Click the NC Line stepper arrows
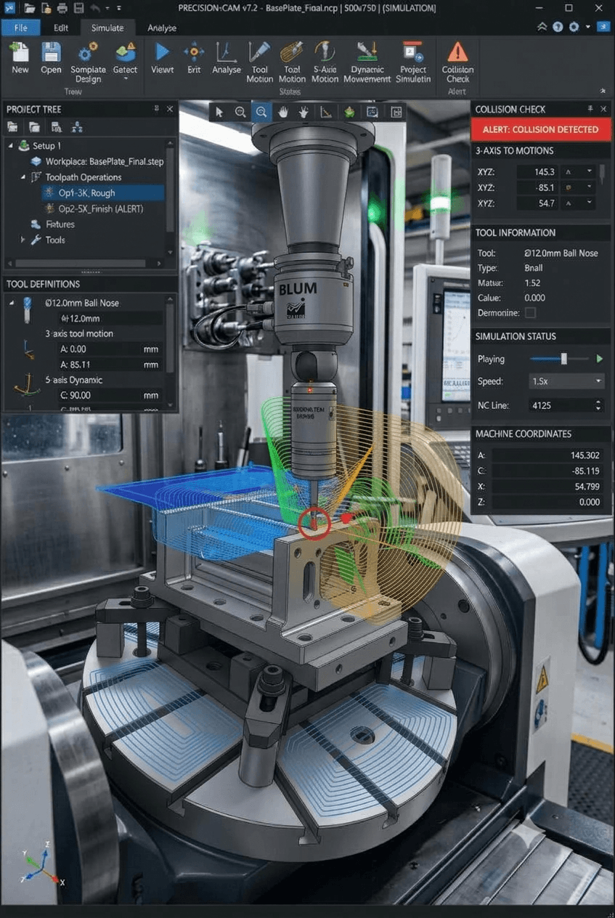615x918 pixels. pos(598,405)
